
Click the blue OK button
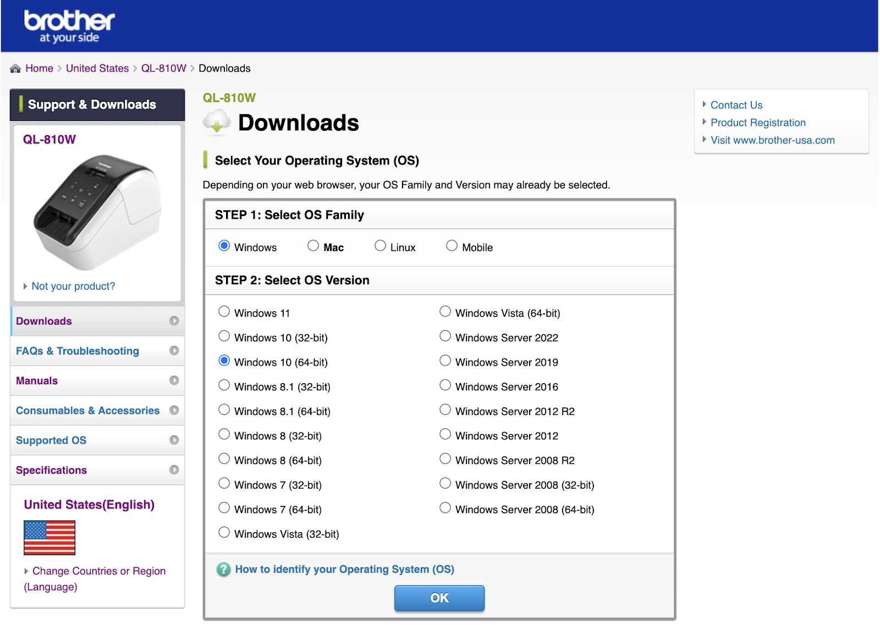click(x=439, y=598)
